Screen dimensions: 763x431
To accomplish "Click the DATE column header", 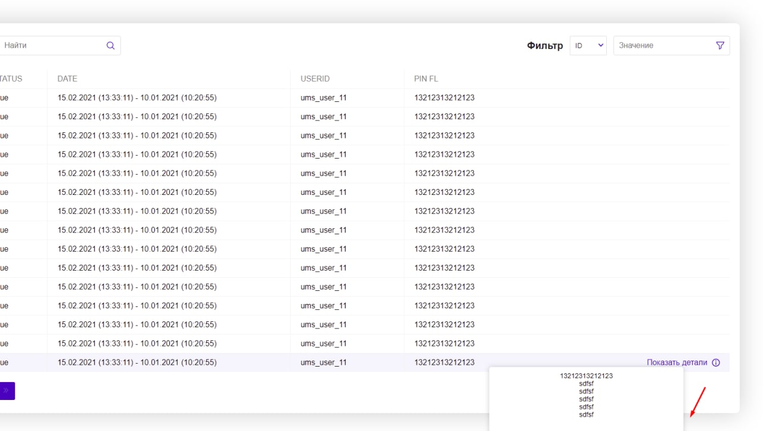I will click(67, 79).
